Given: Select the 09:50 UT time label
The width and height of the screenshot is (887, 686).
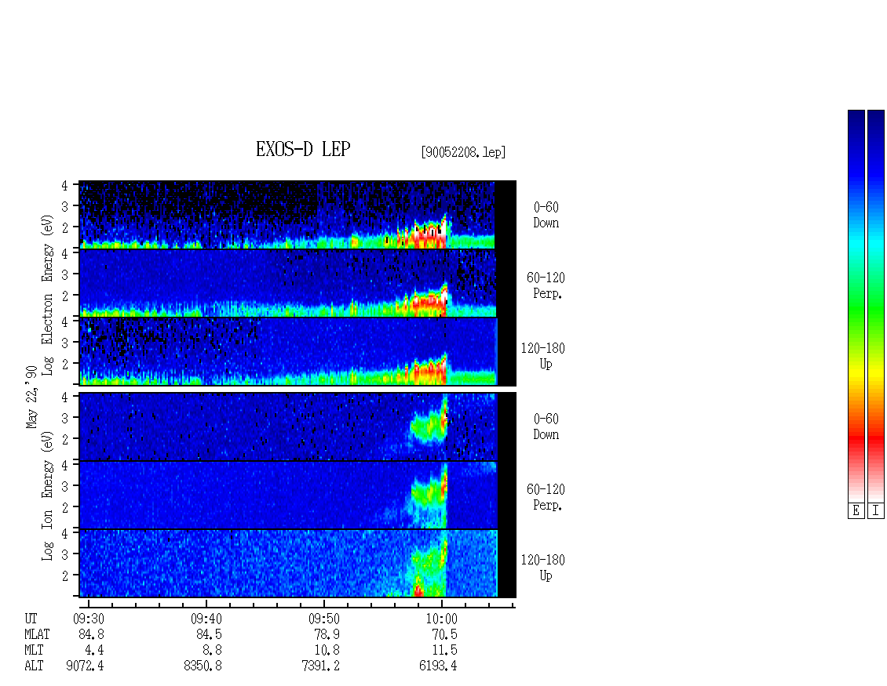Looking at the screenshot, I should click(x=324, y=619).
